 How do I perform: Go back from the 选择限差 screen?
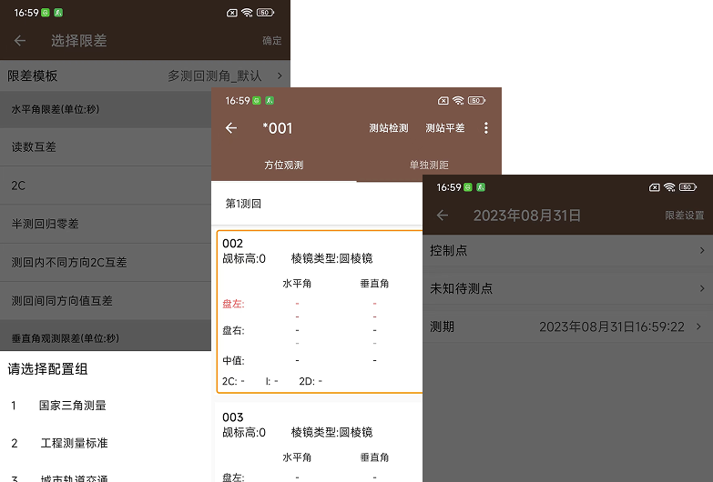click(x=19, y=40)
